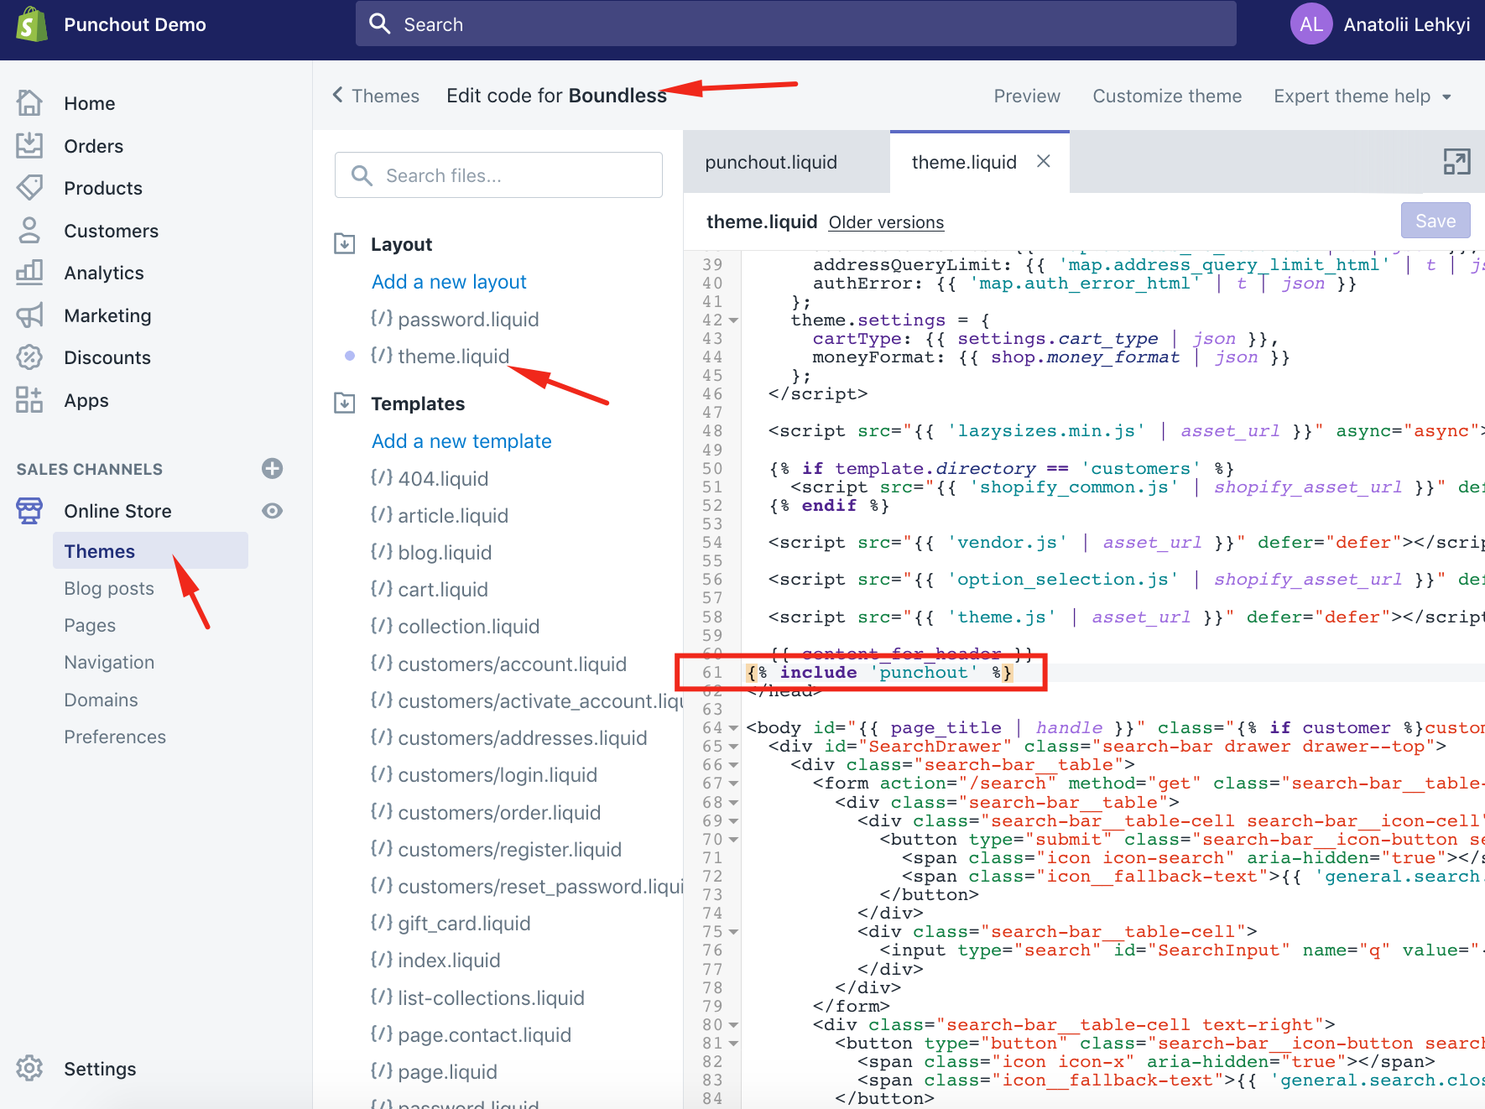Click the Products tag icon

tap(29, 188)
